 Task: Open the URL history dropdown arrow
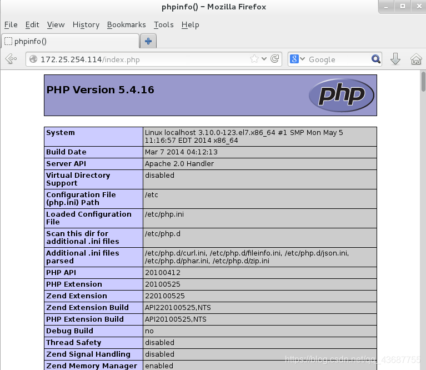[x=264, y=59]
